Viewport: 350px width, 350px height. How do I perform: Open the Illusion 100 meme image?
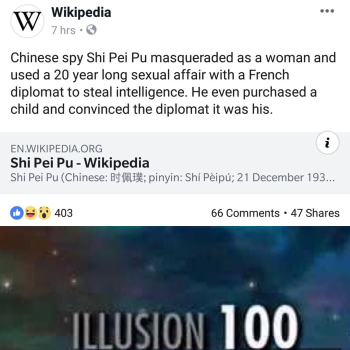click(175, 288)
